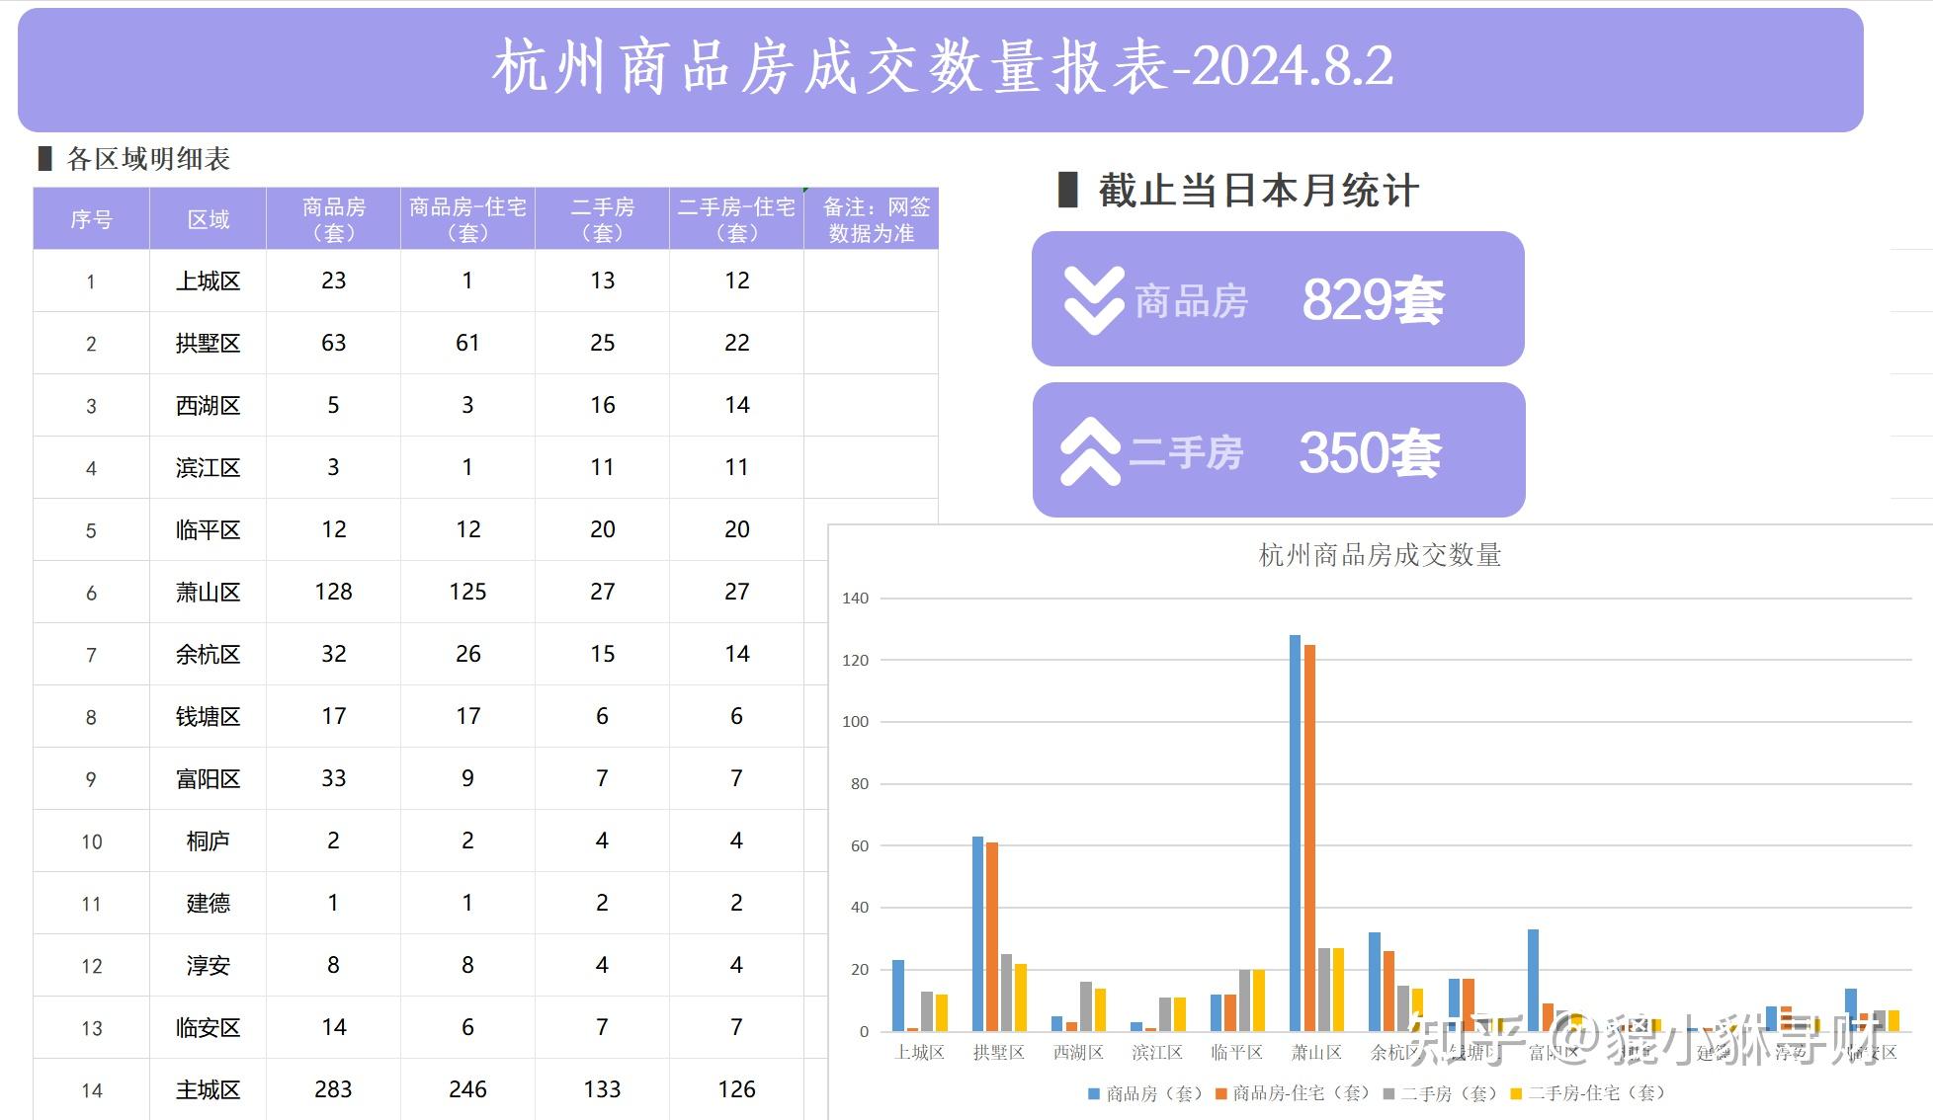Image resolution: width=1933 pixels, height=1120 pixels.
Task: Select the 西湖区 cell
Action: [x=208, y=406]
